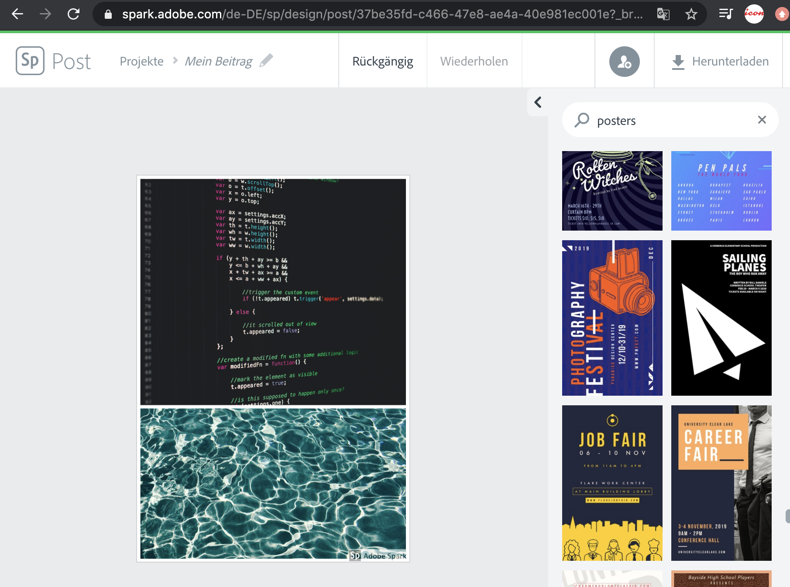Viewport: 790px width, 587px height.
Task: Clear the posters search with the X
Action: [762, 120]
